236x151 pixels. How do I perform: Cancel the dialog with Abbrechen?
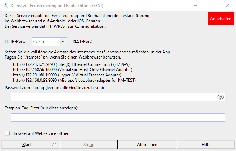147,145
